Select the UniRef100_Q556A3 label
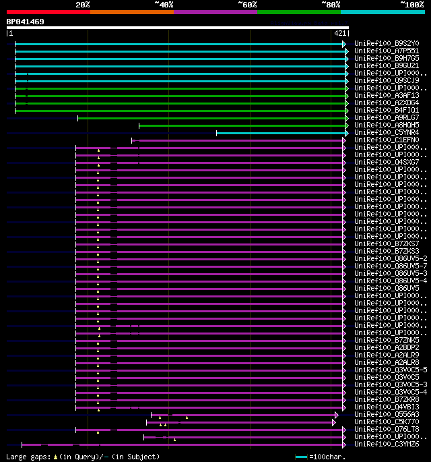The image size is (431, 462). tap(387, 414)
